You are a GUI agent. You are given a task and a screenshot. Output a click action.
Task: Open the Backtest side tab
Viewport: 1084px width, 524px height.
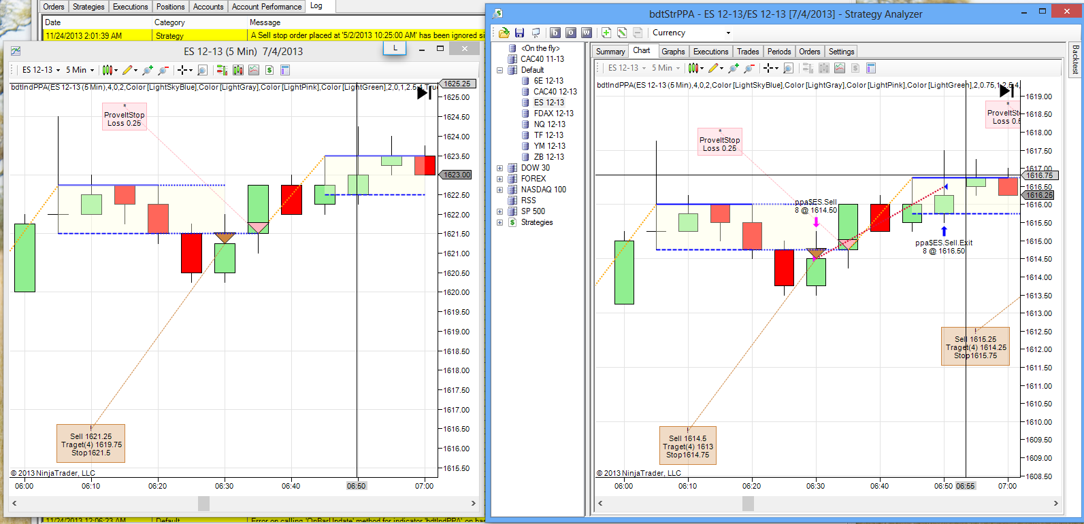coord(1075,58)
